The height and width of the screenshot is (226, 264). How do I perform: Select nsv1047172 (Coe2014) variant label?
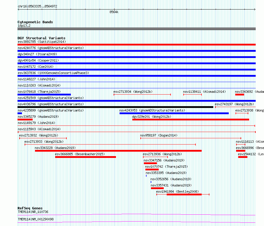36,67
